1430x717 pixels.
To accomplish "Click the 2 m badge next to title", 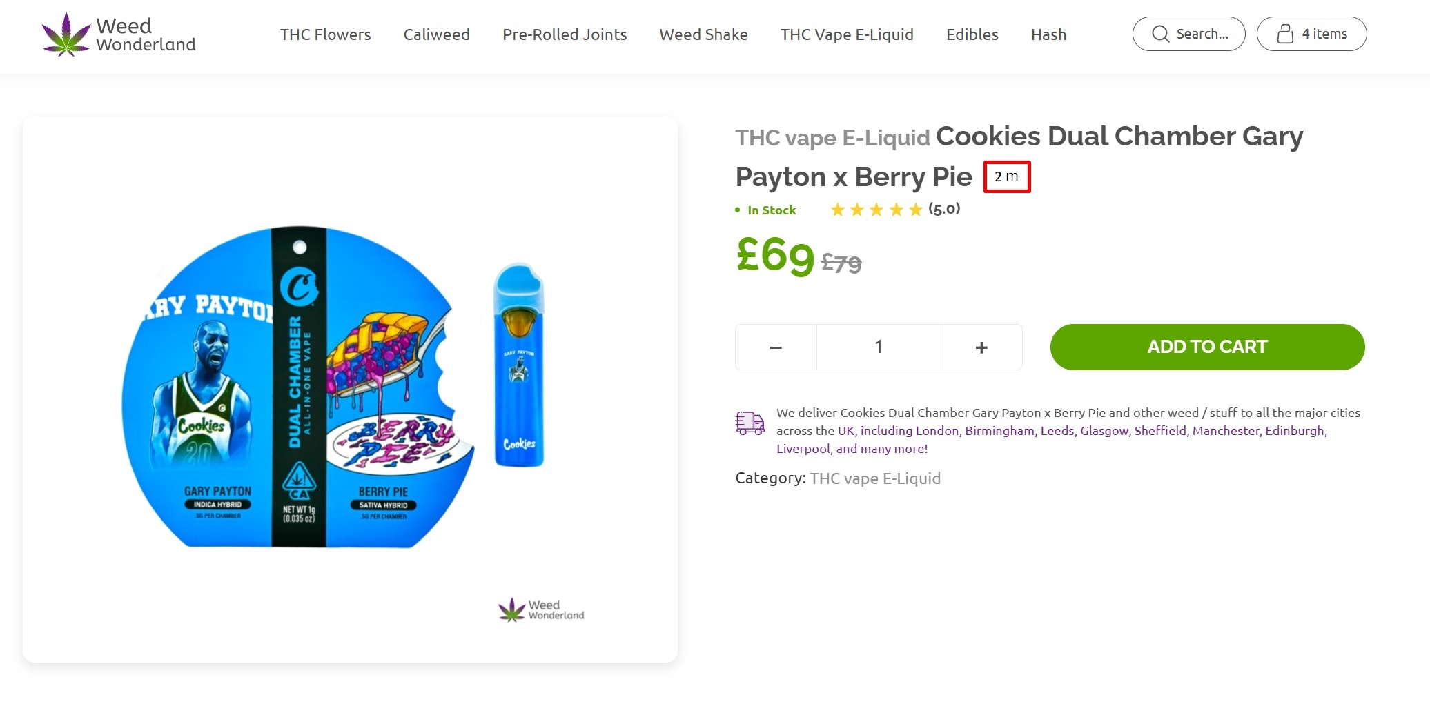I will [x=1007, y=176].
